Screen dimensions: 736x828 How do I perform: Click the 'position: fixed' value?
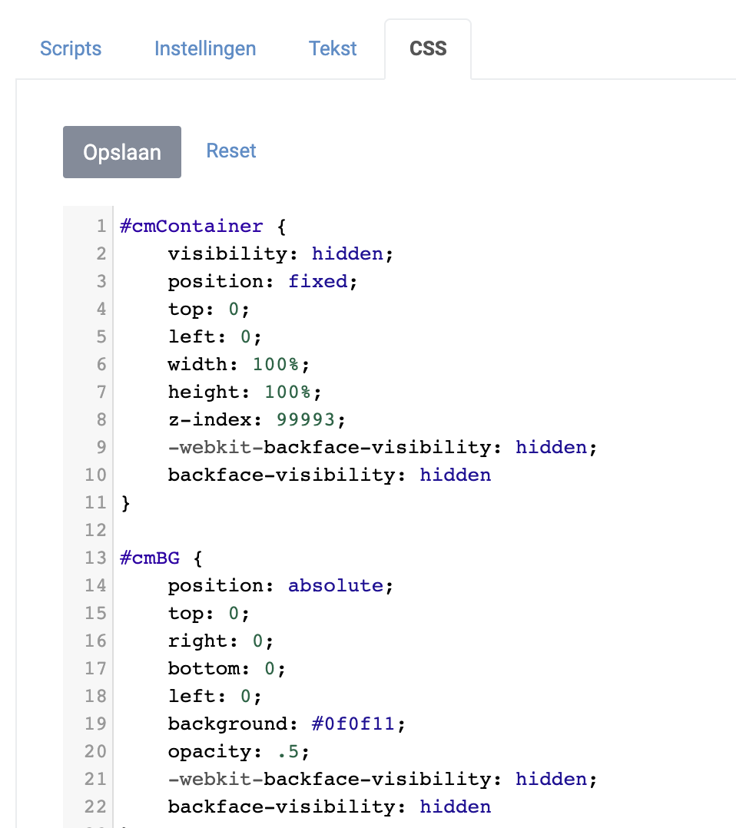click(x=317, y=281)
